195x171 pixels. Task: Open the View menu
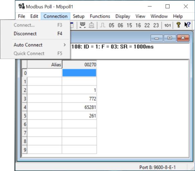click(x=140, y=16)
